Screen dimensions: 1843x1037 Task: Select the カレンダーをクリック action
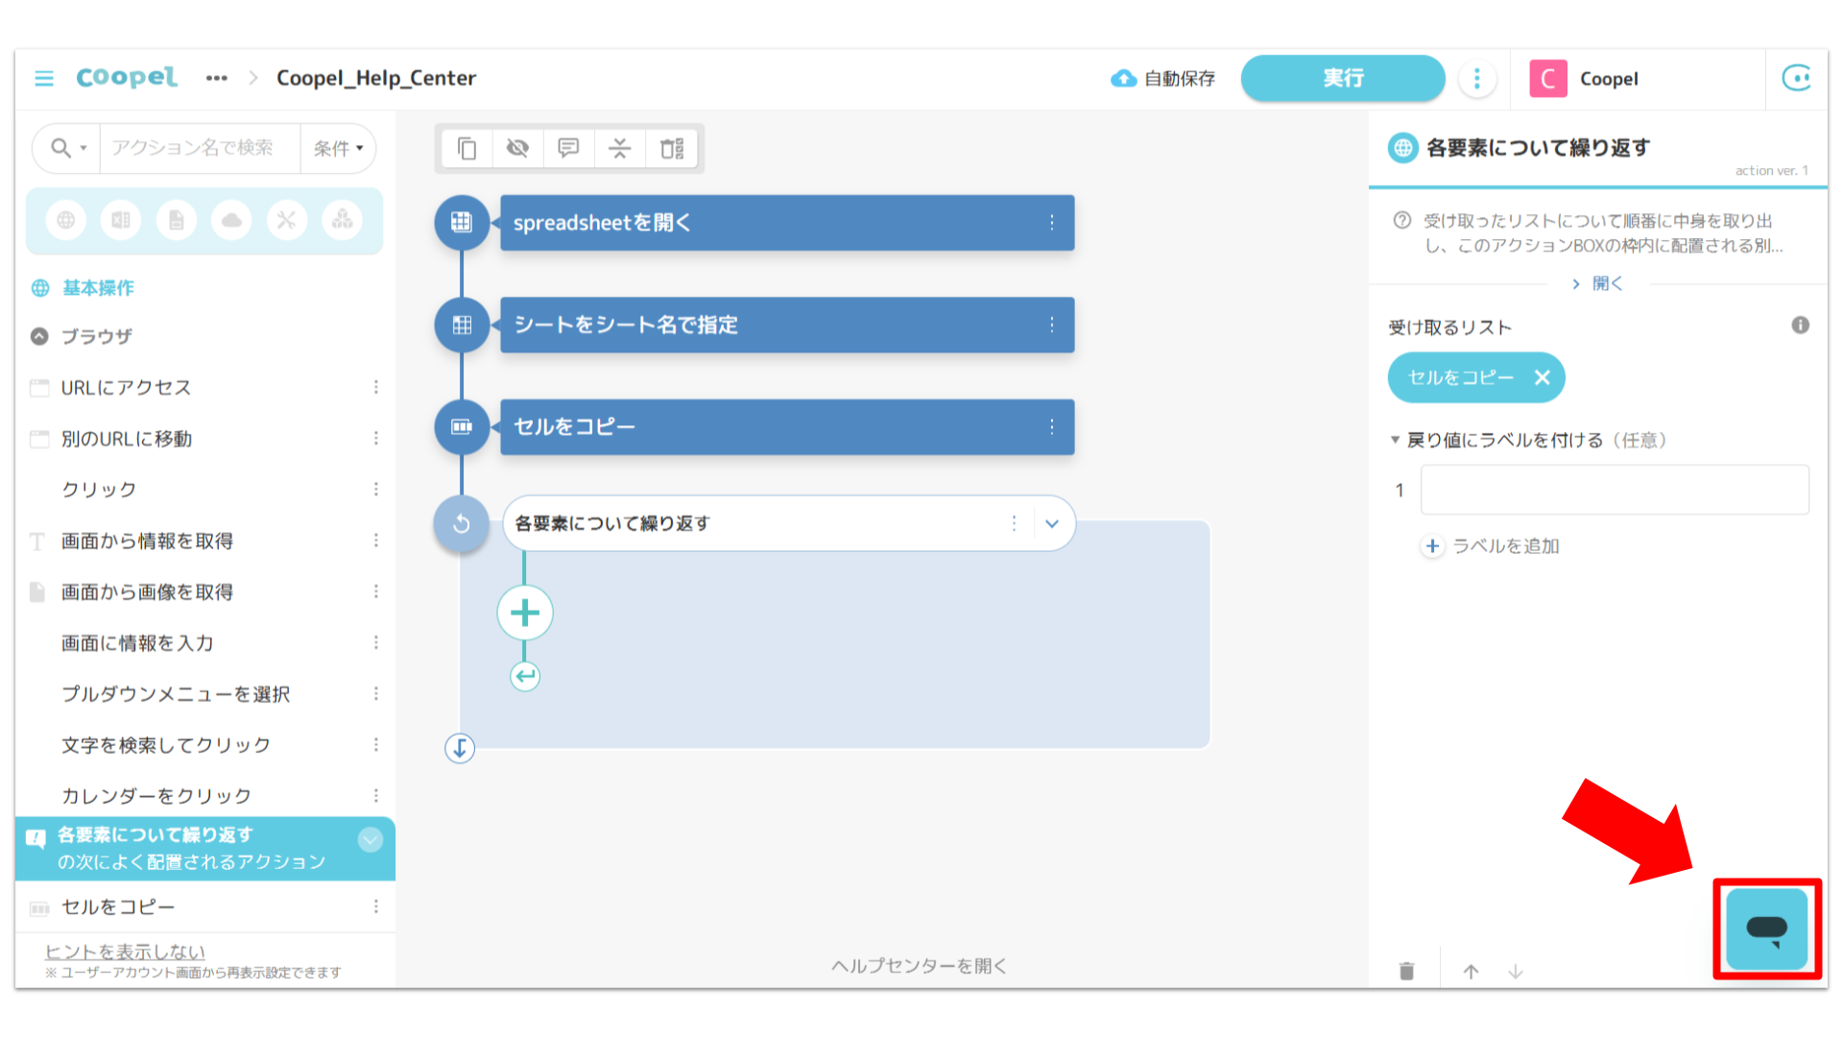(x=156, y=796)
